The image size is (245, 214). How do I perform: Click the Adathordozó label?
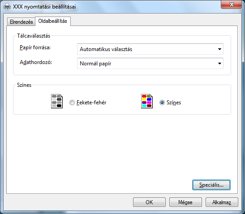tap(36, 62)
